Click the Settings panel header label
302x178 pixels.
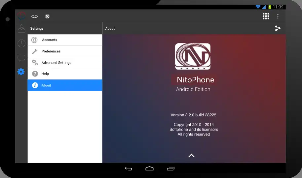(x=37, y=28)
